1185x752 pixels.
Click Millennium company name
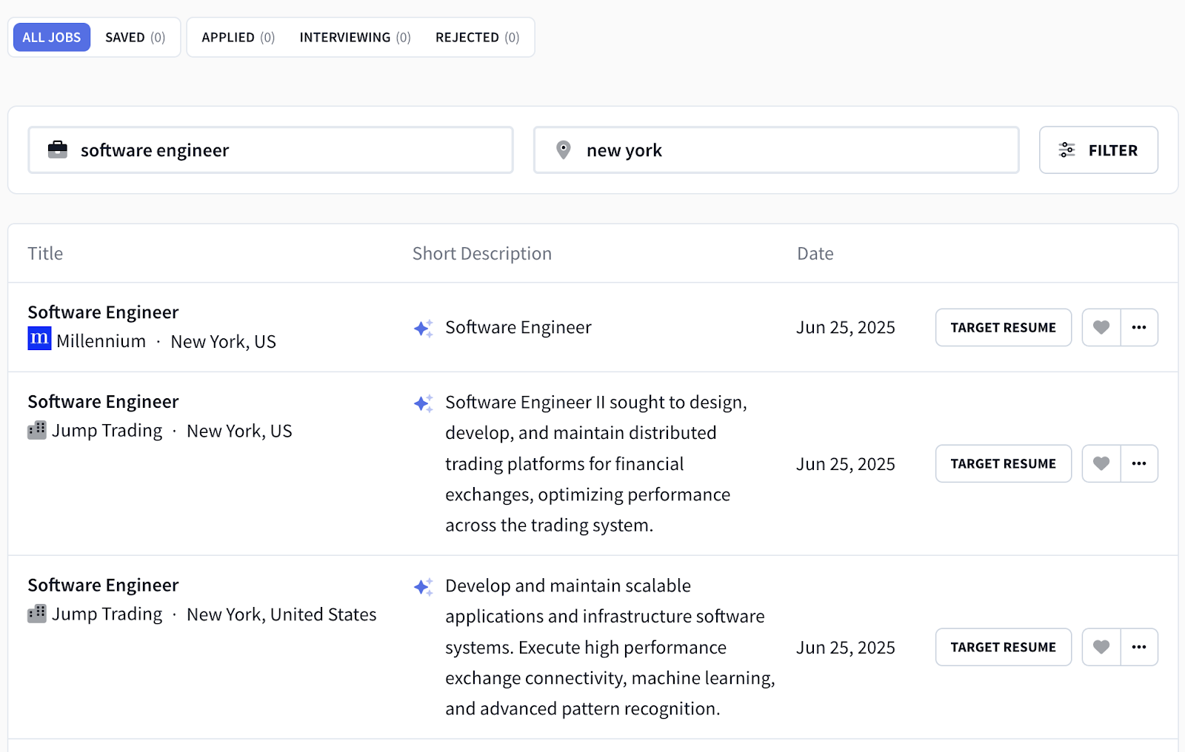pyautogui.click(x=101, y=341)
